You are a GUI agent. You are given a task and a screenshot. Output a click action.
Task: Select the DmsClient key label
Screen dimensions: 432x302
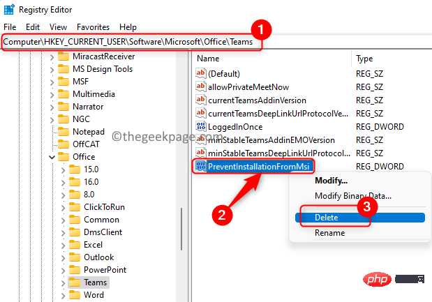tap(103, 232)
